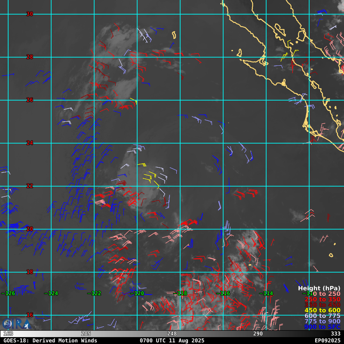Click the latitude label 22
Viewport: 344px width, 344px height.
pyautogui.click(x=30, y=186)
